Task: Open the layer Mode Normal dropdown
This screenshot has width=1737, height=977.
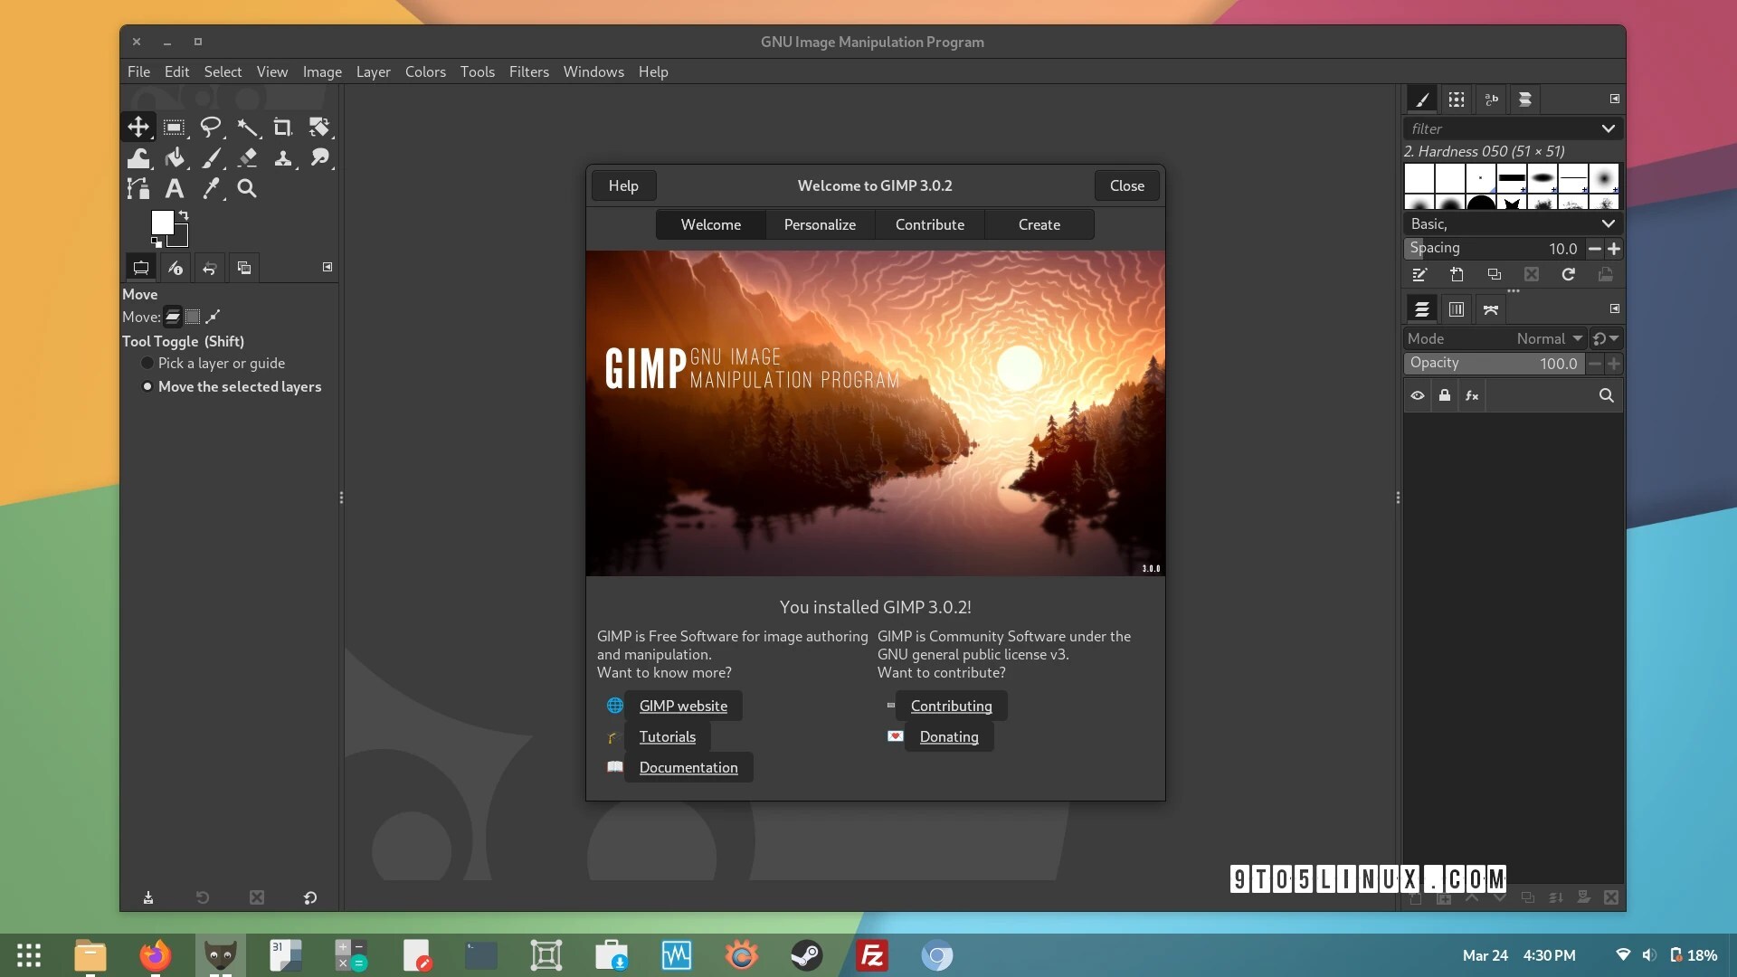Action: click(1550, 338)
